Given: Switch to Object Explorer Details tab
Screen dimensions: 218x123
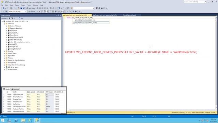Looking at the screenshot, I should point(129,15).
